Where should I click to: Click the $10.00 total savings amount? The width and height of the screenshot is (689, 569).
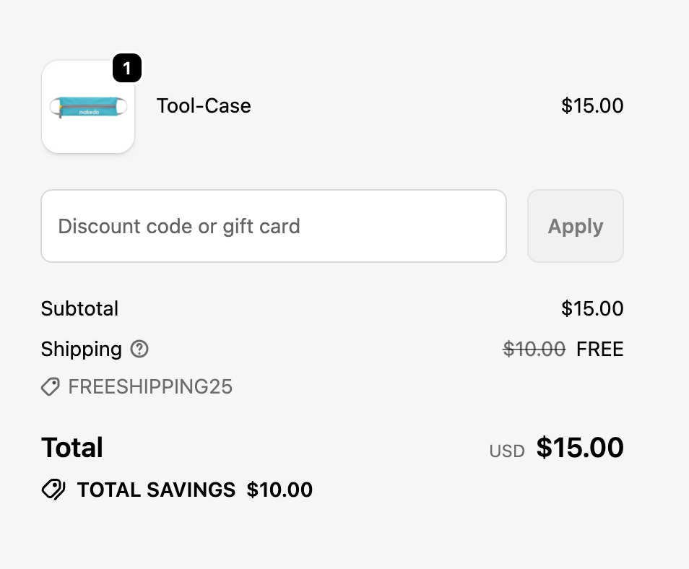(x=279, y=490)
